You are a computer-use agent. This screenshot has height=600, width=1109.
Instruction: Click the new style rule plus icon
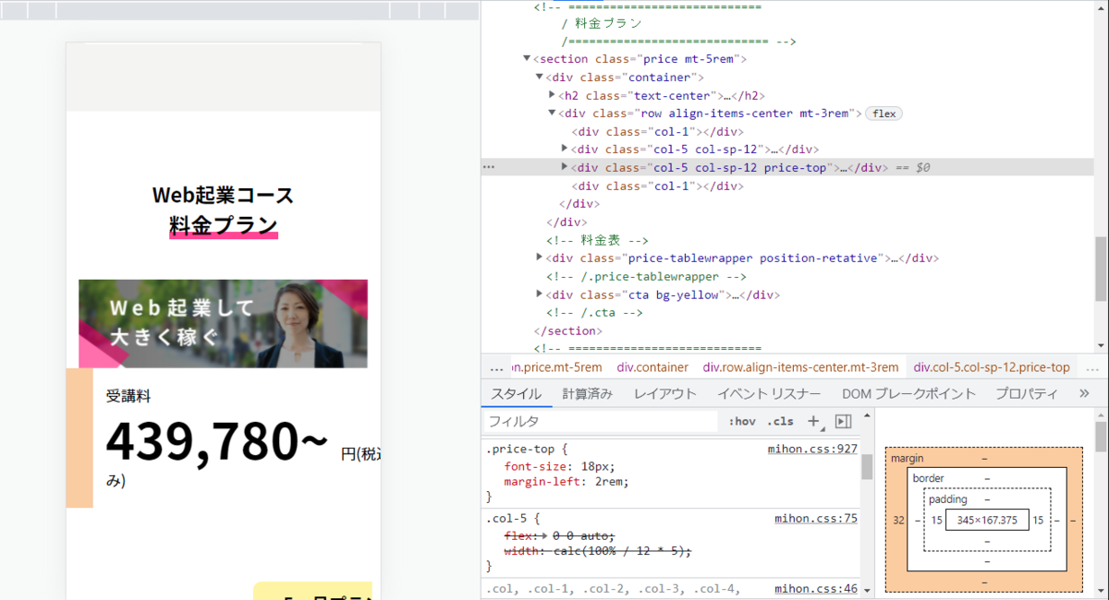(x=814, y=422)
